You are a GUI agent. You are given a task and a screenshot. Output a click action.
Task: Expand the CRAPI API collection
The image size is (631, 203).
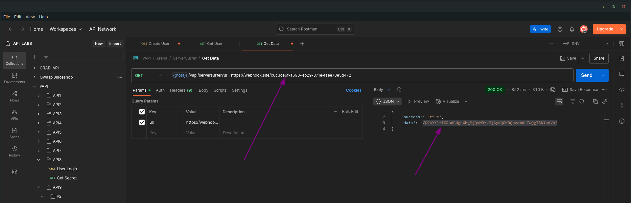point(35,68)
